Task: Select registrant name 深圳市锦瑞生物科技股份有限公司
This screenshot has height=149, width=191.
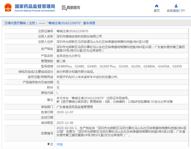Action: click(79, 36)
